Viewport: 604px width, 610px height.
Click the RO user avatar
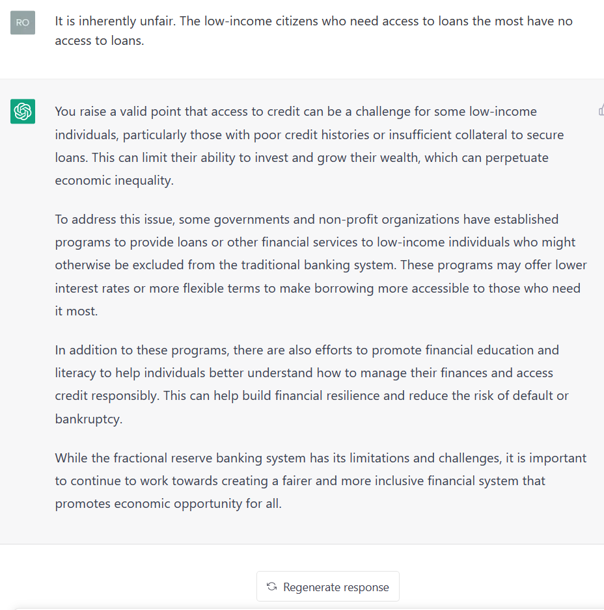pos(23,23)
